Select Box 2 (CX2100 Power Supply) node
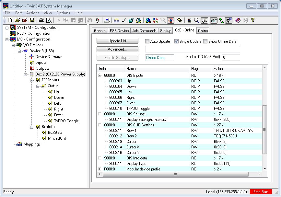The image size is (281, 197). [60, 74]
